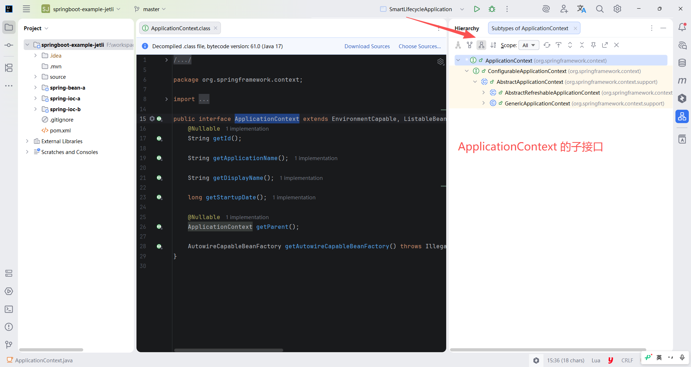Select the ApplicationContext.class editor tab
Image resolution: width=691 pixels, height=367 pixels.
pos(180,28)
